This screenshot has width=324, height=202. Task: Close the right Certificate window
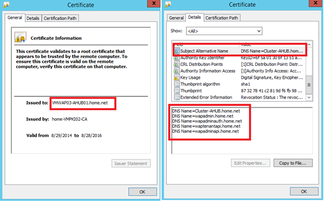coord(315,3)
